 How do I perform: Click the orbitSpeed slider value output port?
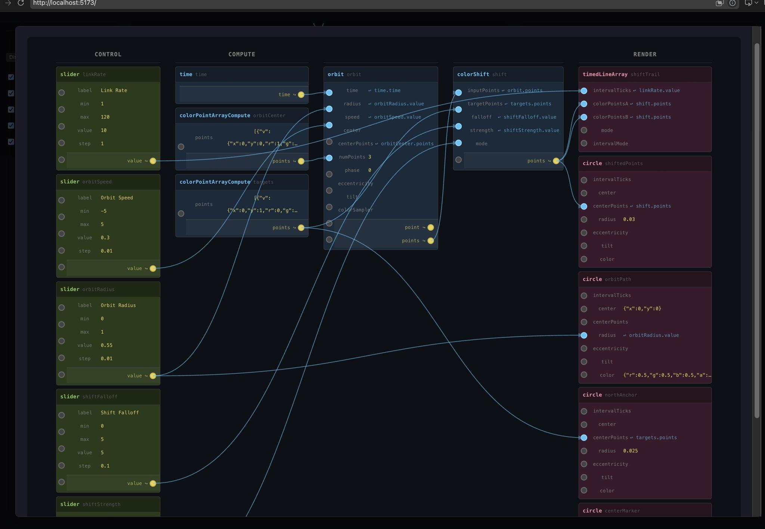(x=153, y=268)
